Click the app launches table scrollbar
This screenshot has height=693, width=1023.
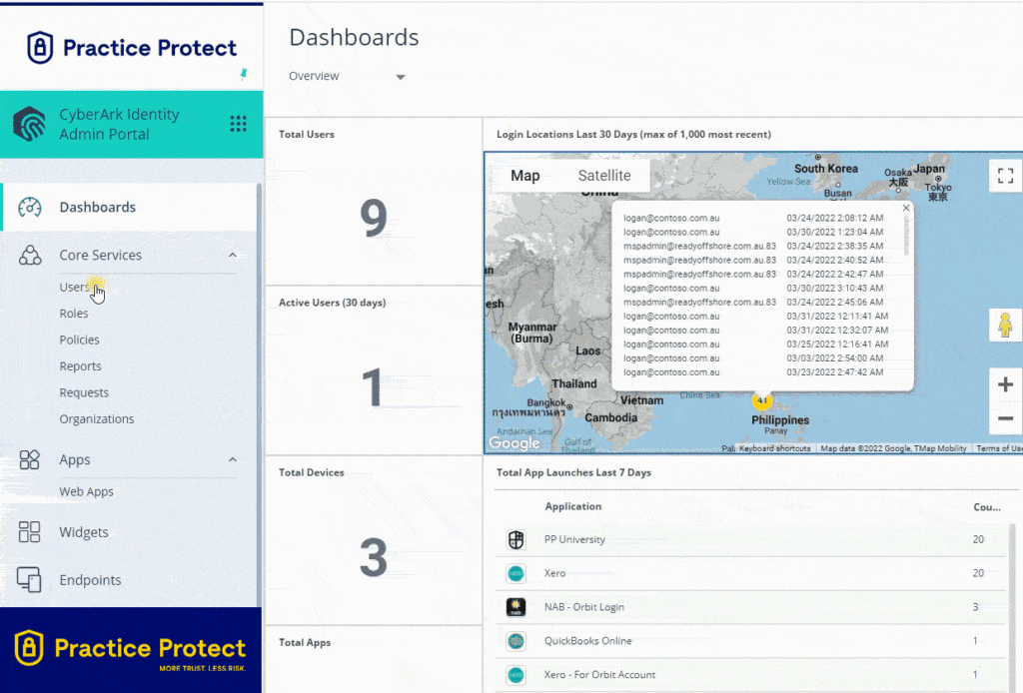click(1013, 606)
